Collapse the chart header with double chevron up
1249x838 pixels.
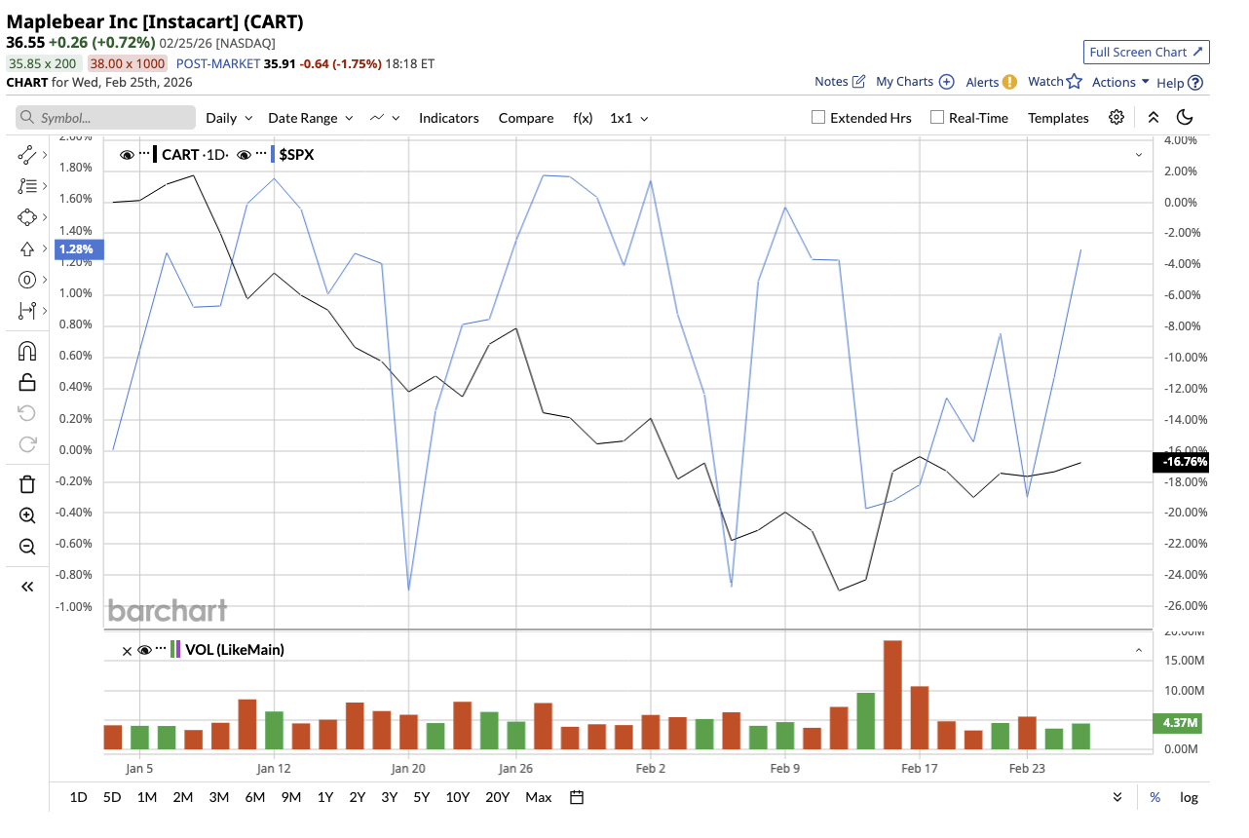(1154, 117)
